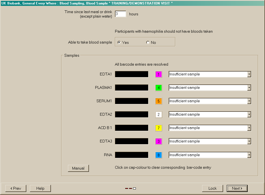Click the green cap-colour 4 for PLASMA1
Viewport: 265px width, 195px height.
coord(158,88)
